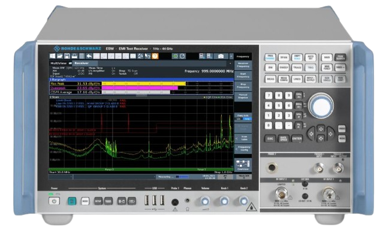Push the left arrow navigation key
Viewport: 383px width, 234px height.
[311, 133]
